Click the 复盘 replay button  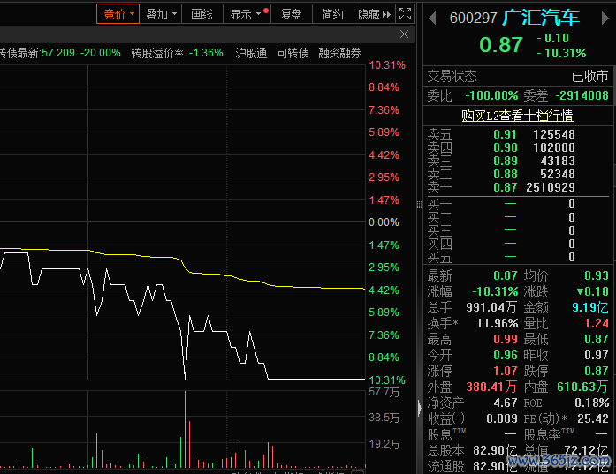292,14
